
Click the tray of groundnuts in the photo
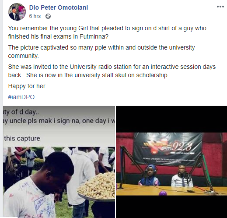pos(97,186)
